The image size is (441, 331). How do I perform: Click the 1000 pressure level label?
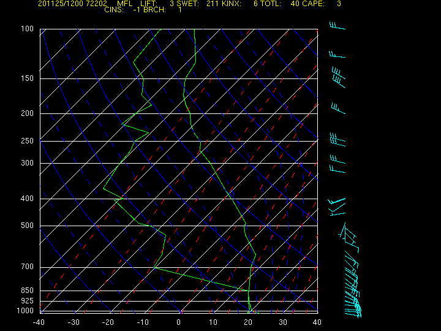click(25, 311)
